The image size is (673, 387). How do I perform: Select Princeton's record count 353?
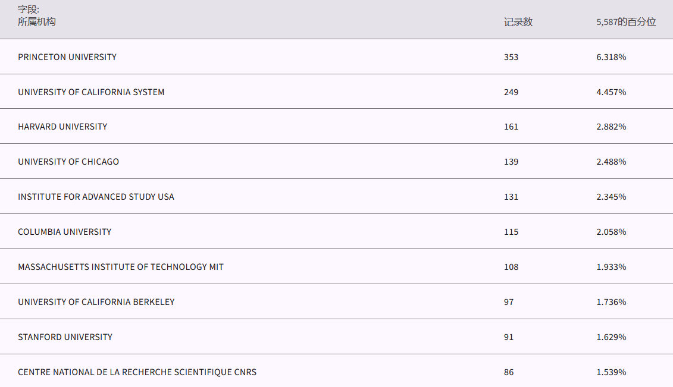pos(511,57)
